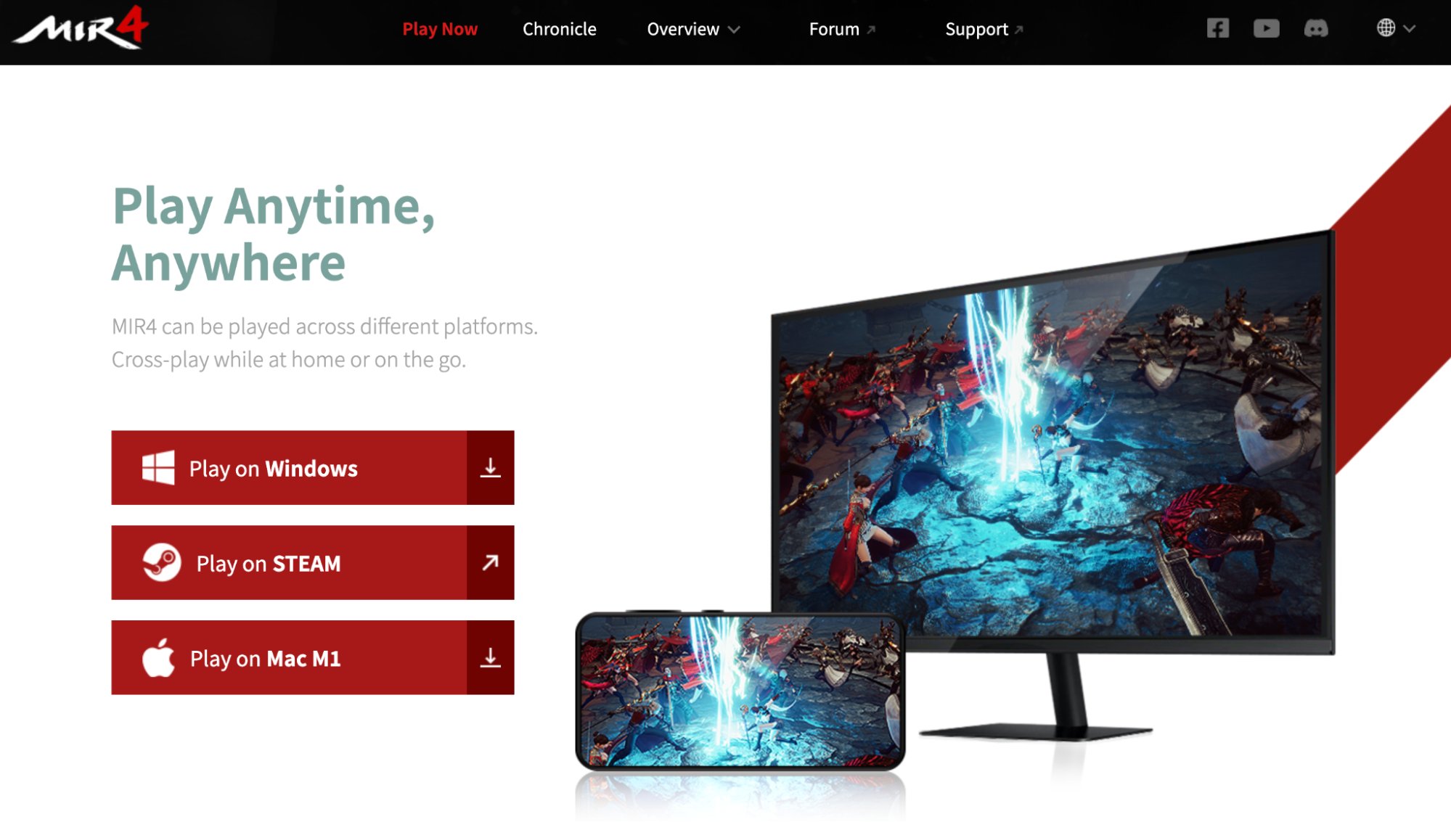1451x822 pixels.
Task: Click the Play on Mac M1 button
Action: (x=312, y=657)
